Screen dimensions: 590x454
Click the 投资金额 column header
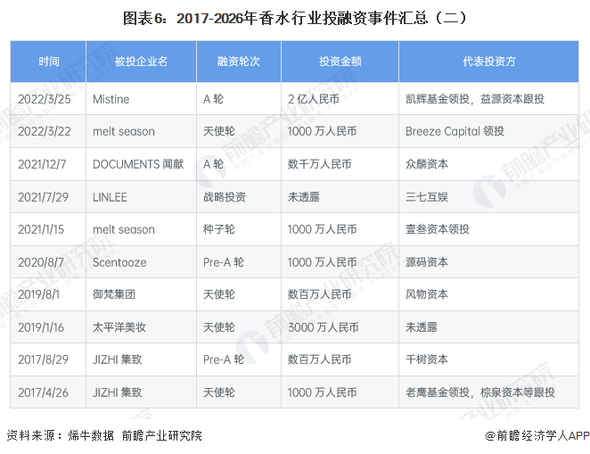coord(340,61)
